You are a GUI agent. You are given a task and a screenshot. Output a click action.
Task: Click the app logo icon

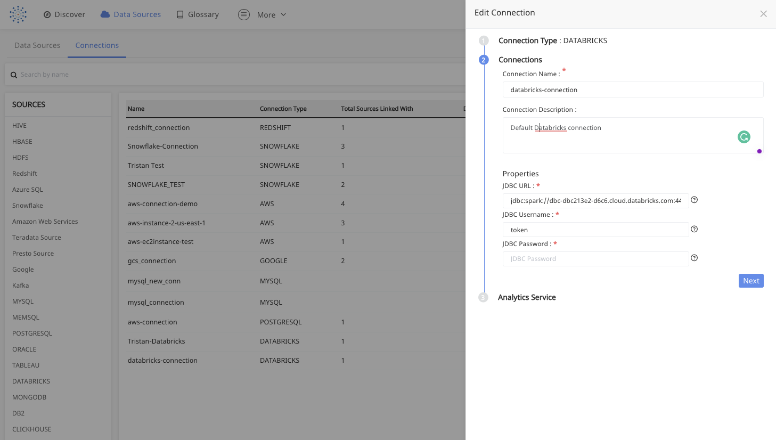coord(18,14)
